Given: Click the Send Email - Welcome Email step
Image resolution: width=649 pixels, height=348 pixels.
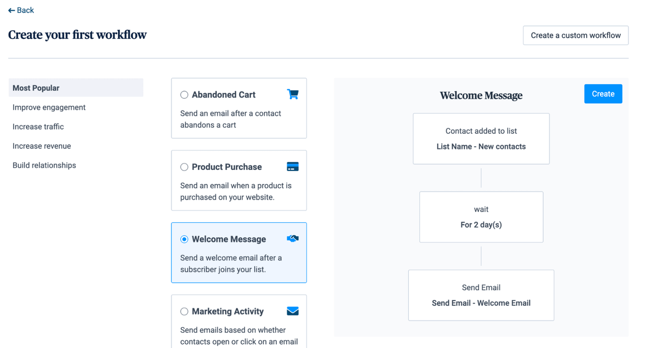Looking at the screenshot, I should [x=481, y=295].
